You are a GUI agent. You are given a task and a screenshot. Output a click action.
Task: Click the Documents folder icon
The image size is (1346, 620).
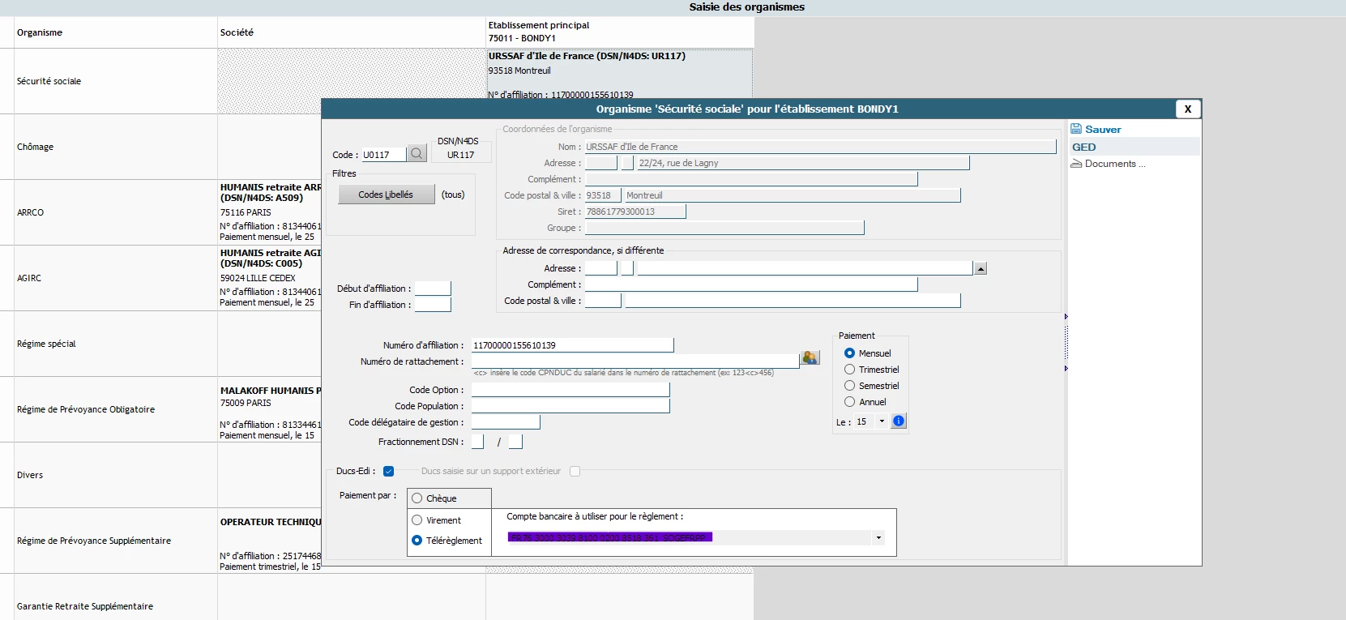pos(1076,164)
